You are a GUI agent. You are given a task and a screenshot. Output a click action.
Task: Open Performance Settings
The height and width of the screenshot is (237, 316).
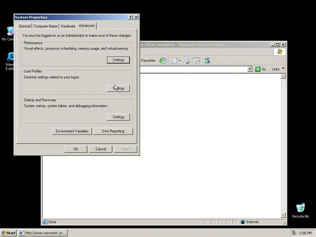118,60
